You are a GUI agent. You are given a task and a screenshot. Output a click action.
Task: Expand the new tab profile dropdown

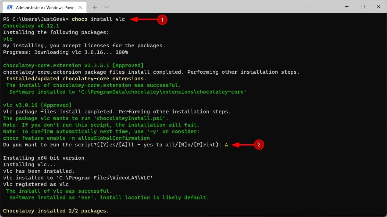[x=106, y=7]
